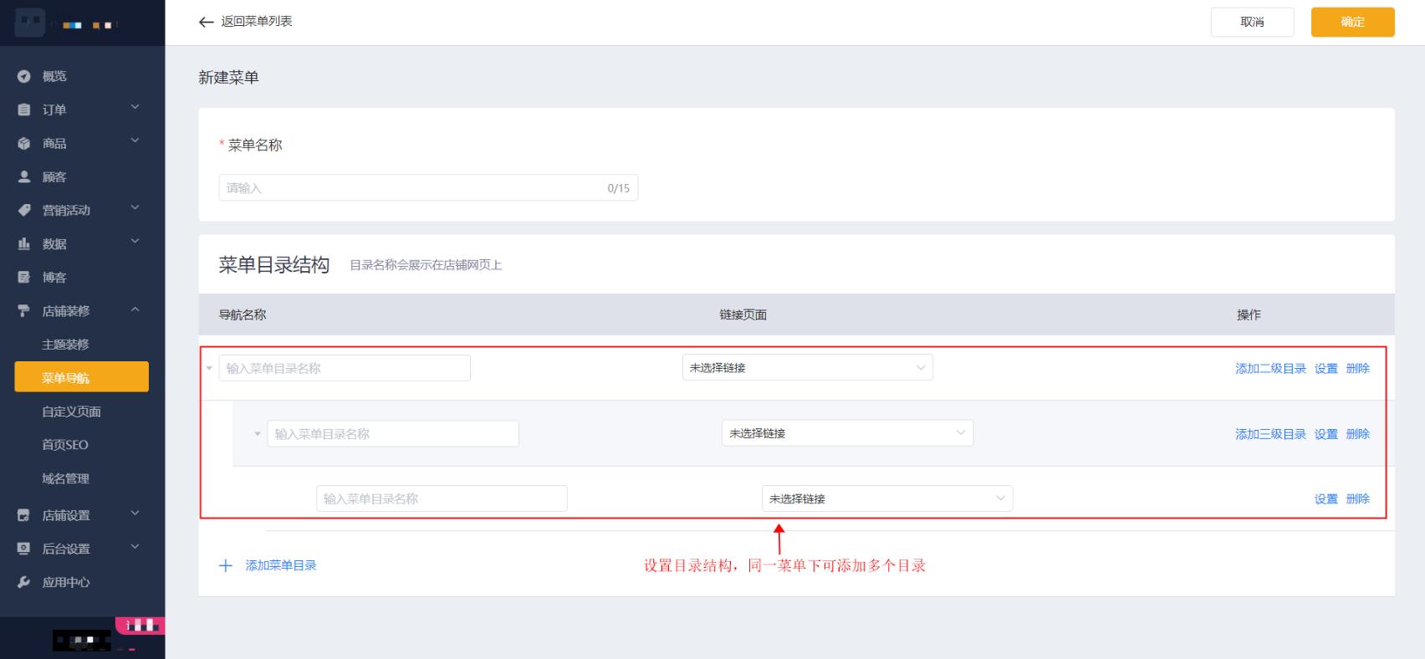
Task: Click the back arrow to 返回菜单列表
Action: tap(207, 22)
